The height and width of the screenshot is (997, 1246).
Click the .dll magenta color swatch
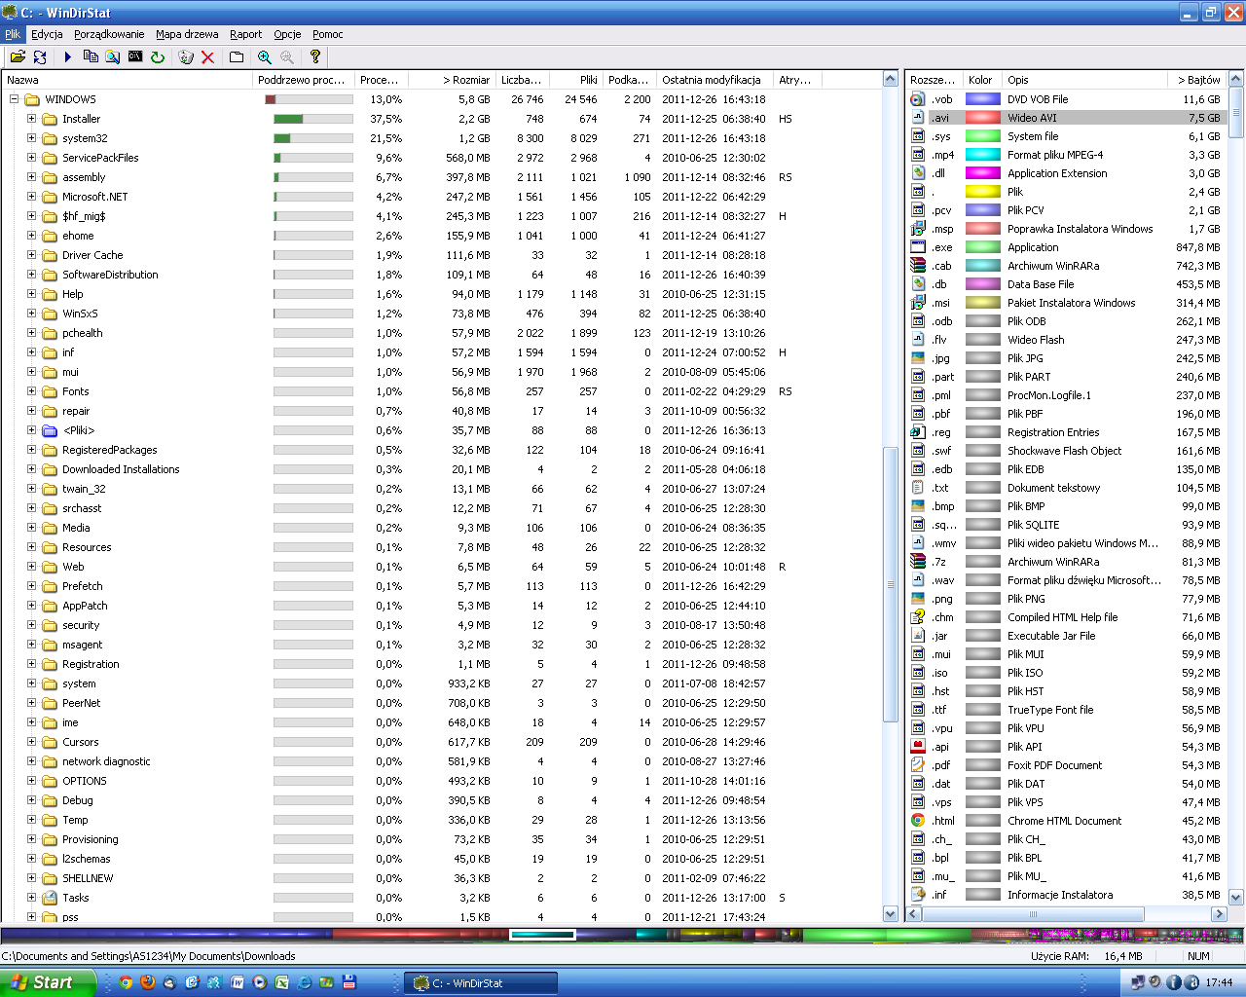pos(982,173)
